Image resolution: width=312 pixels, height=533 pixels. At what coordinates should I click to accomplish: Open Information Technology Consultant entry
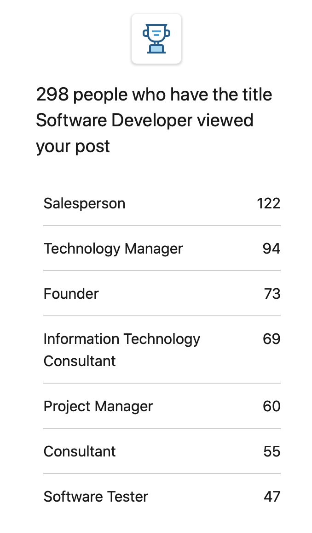162,349
